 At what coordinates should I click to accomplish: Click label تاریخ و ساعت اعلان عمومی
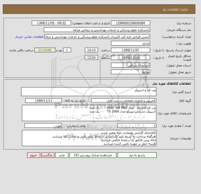click(91, 23)
